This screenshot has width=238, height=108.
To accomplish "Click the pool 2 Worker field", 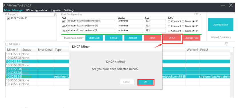I will (x=130, y=26).
